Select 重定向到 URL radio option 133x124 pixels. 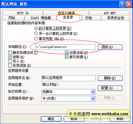pos(36,39)
